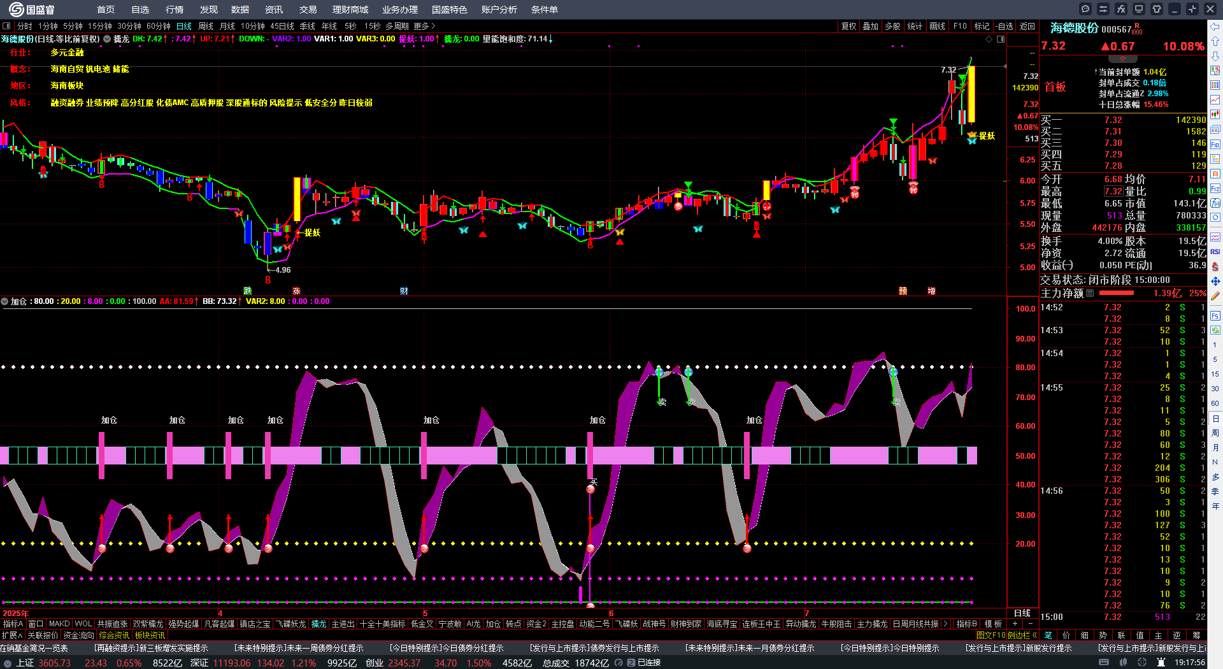Expand the 扩展 panel arrow
The image size is (1223, 669).
tap(12, 635)
